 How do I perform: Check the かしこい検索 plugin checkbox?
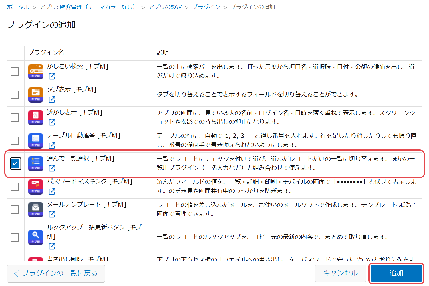[x=15, y=72]
